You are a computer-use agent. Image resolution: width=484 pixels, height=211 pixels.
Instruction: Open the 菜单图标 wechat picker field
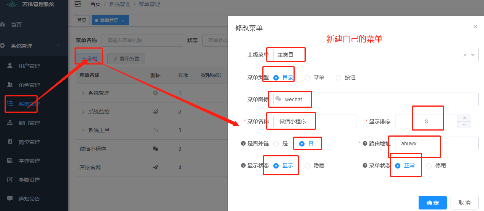pos(376,99)
